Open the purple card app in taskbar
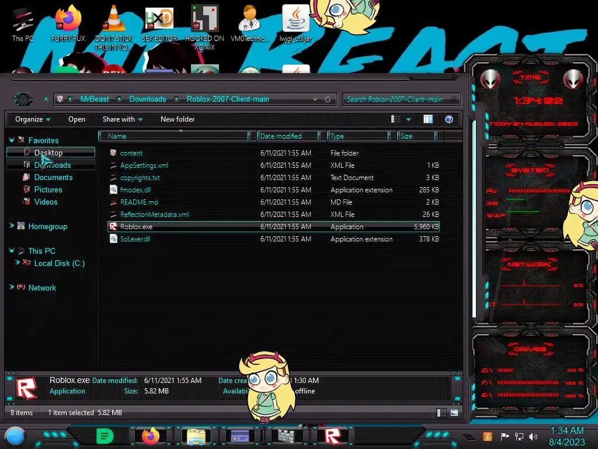Screen dimensions: 598x449 click(x=240, y=436)
